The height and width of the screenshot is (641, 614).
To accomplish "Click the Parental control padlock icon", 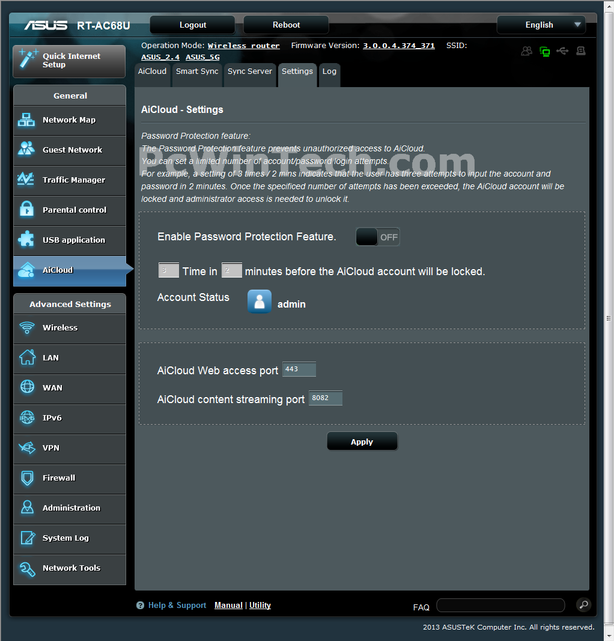I will pyautogui.click(x=26, y=209).
